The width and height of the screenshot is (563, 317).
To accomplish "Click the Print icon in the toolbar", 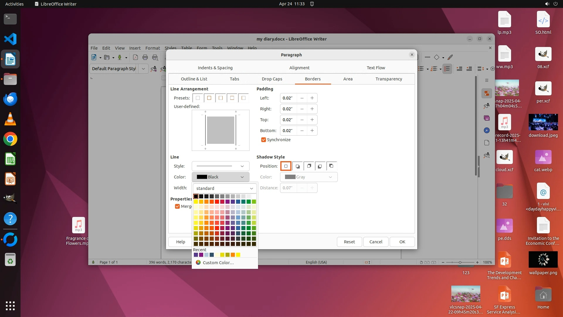I will 145,58.
